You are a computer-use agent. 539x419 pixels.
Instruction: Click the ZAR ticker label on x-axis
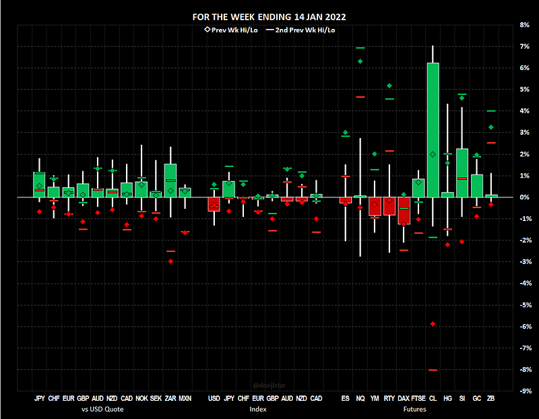tap(170, 399)
